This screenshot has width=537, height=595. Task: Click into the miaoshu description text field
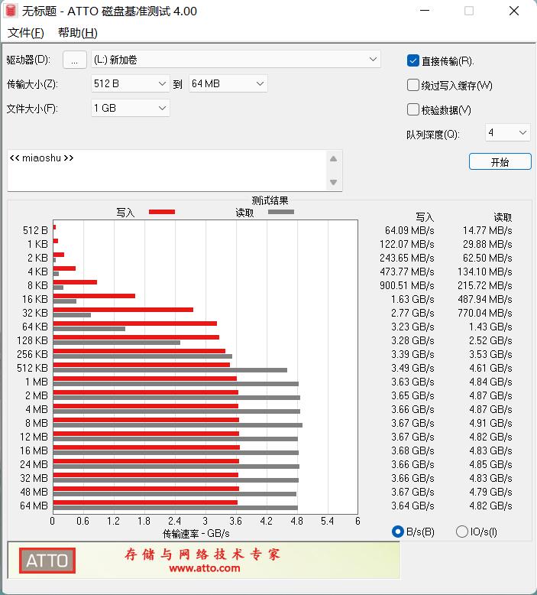point(167,171)
